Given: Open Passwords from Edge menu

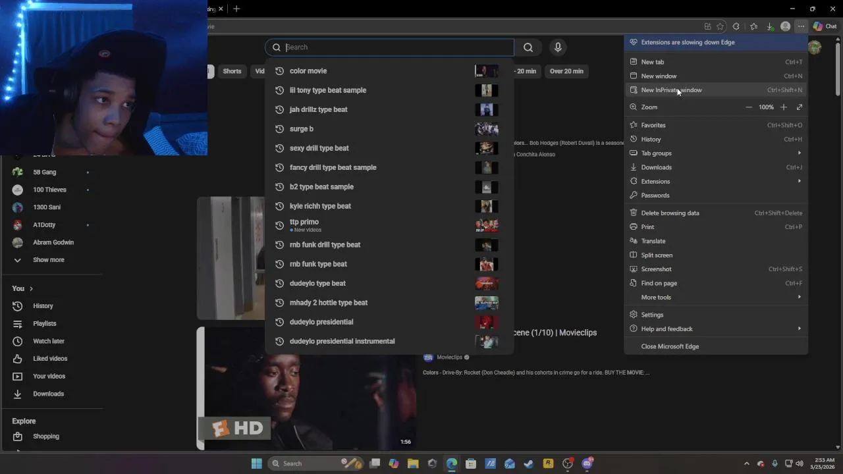Looking at the screenshot, I should (716, 196).
